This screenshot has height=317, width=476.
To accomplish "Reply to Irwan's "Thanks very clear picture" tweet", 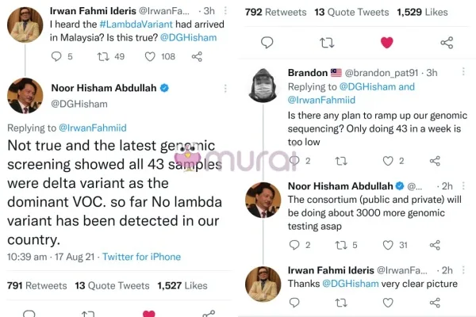I will pos(294,302).
